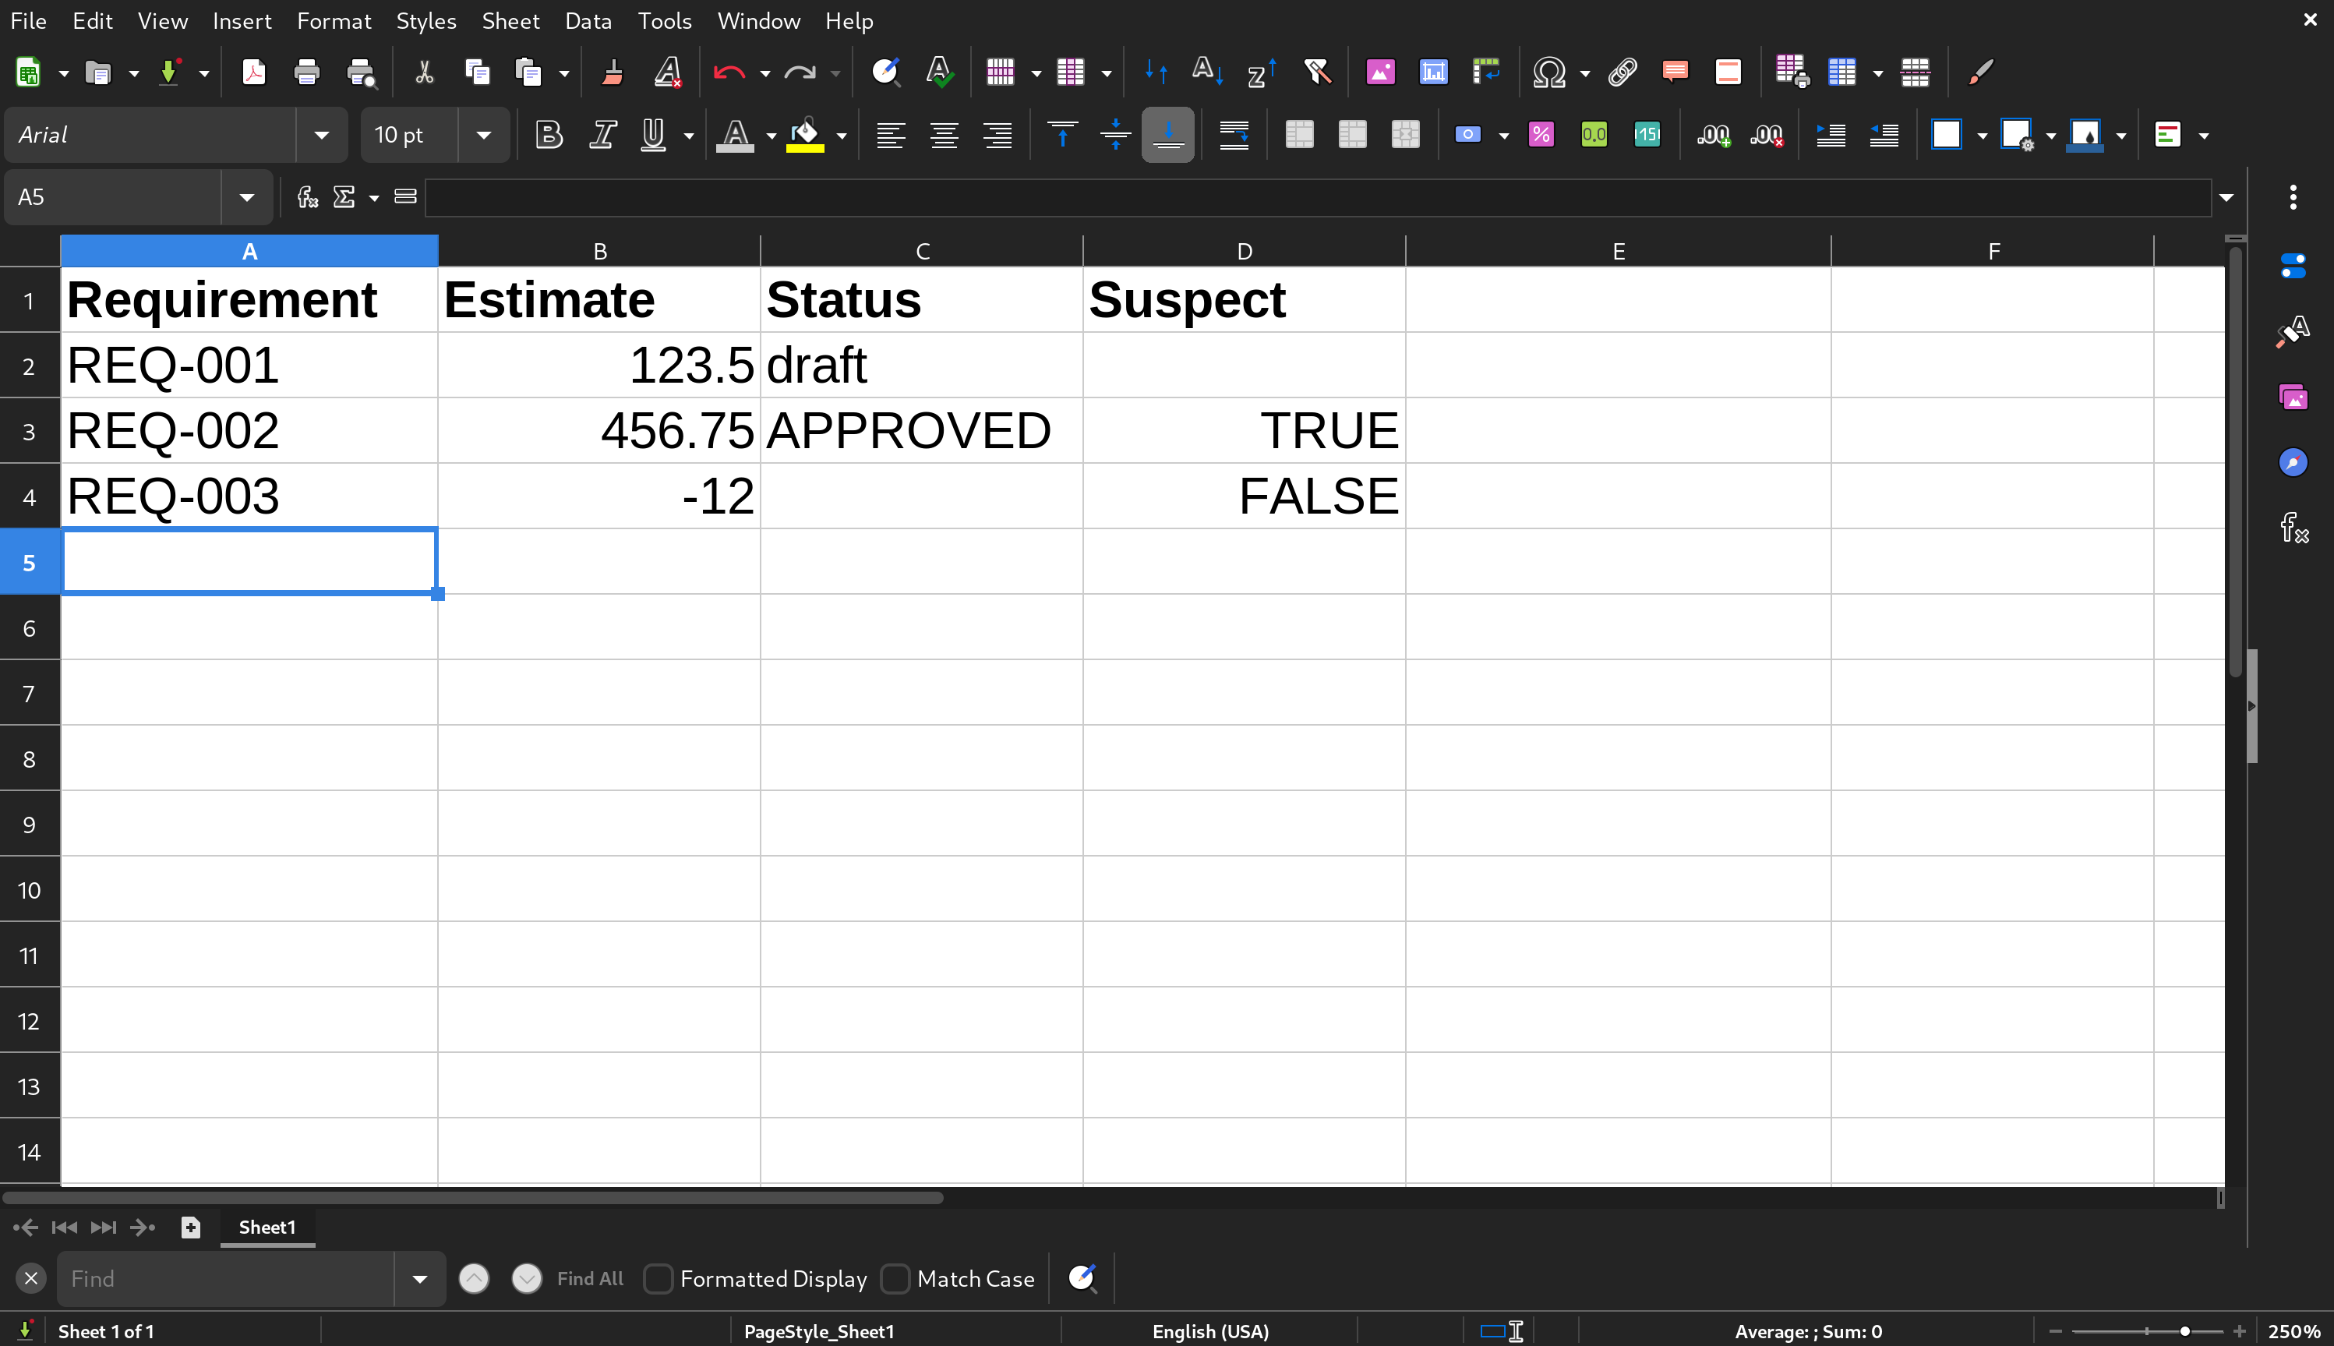Viewport: 2334px width, 1346px height.
Task: Open the Function Wizard icon
Action: pos(307,197)
